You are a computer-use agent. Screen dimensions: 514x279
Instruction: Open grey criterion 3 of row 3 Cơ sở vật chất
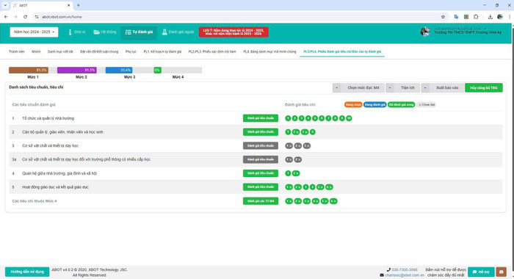306,146
